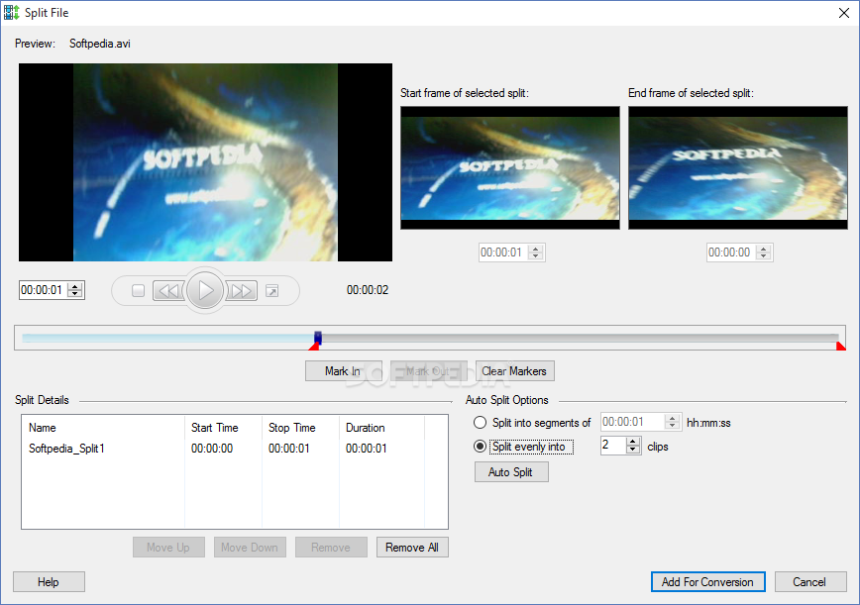This screenshot has height=605, width=860.
Task: Click the fast forward button
Action: tap(242, 290)
